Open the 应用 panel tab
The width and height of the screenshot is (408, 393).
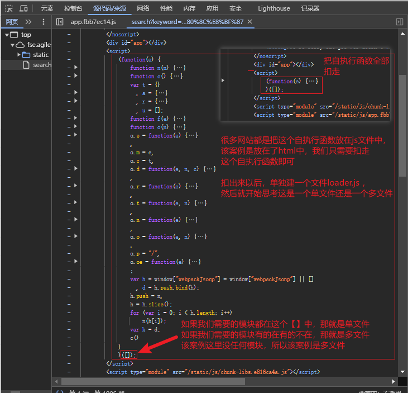212,8
